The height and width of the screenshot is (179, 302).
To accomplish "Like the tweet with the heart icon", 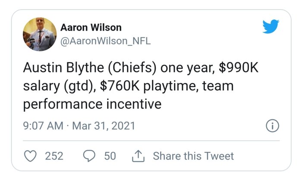I will pyautogui.click(x=30, y=156).
